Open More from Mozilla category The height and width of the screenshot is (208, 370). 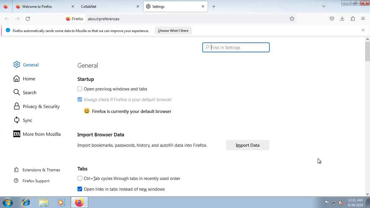click(x=37, y=134)
